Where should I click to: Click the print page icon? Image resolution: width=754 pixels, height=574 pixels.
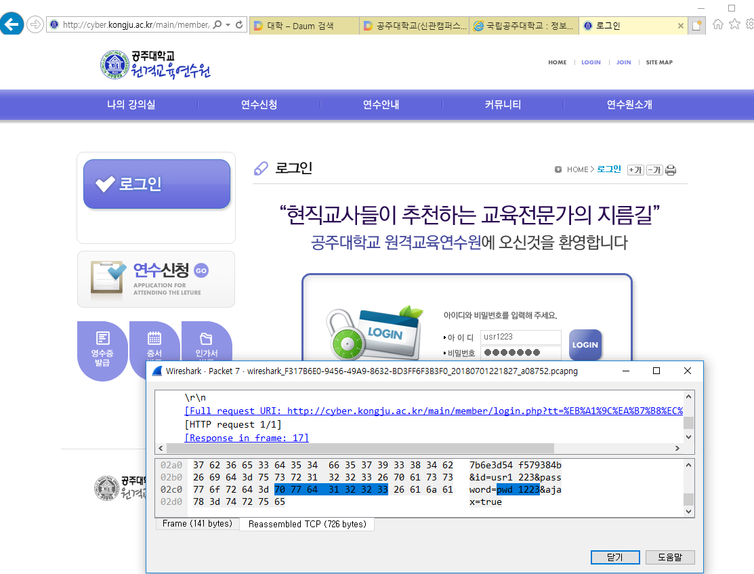(671, 170)
